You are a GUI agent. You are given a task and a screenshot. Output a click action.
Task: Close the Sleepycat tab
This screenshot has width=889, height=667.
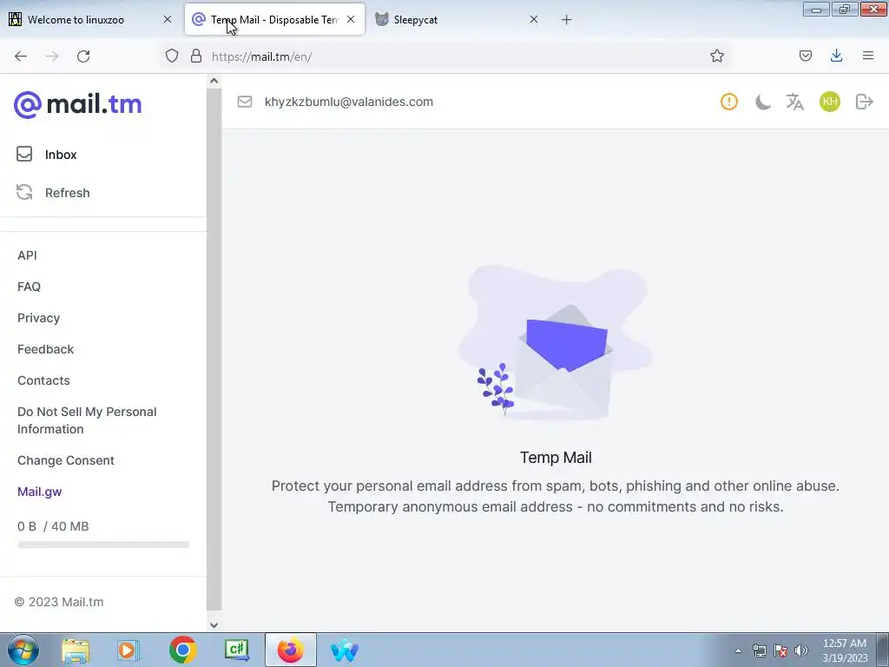tap(534, 19)
